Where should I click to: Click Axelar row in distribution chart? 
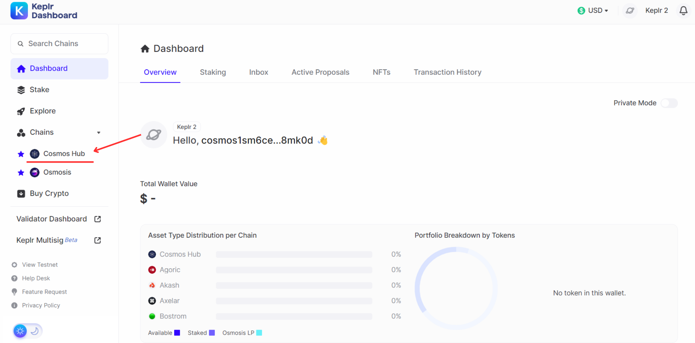pyautogui.click(x=275, y=301)
